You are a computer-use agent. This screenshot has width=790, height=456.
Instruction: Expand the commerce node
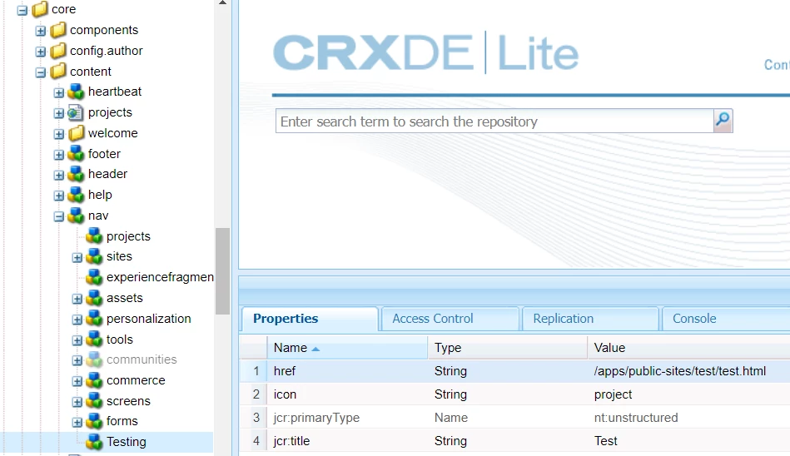(x=77, y=381)
